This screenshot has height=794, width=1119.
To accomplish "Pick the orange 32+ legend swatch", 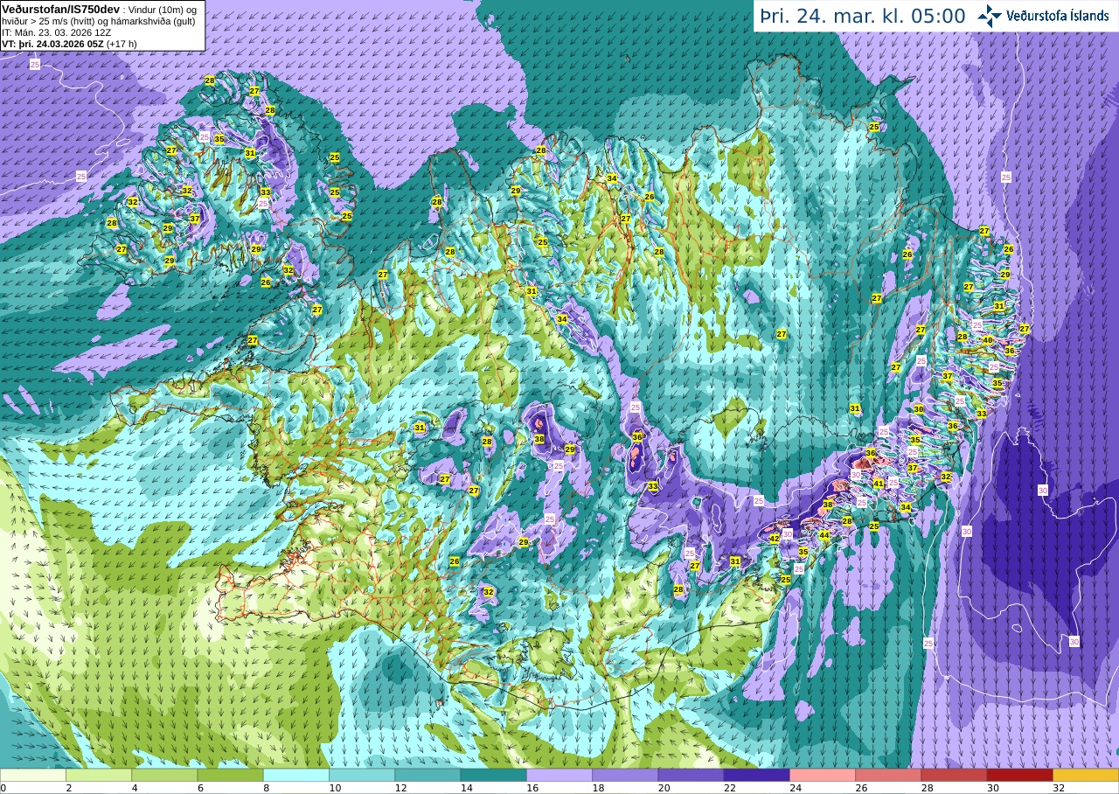I will [1085, 775].
